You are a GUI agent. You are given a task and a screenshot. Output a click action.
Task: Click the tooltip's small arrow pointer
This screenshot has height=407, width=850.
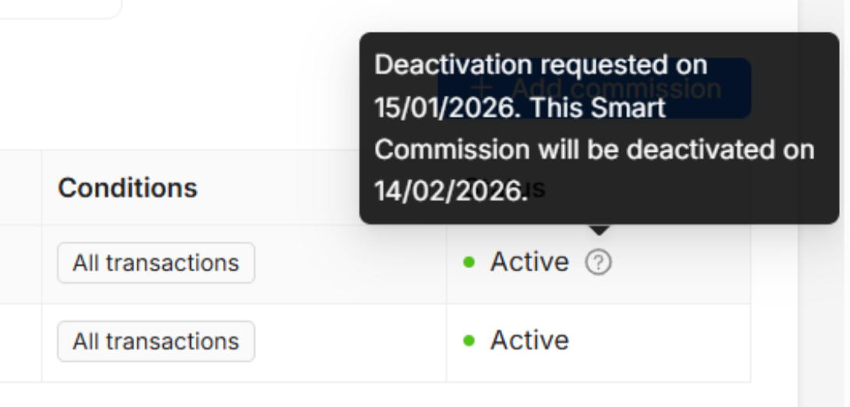(598, 229)
